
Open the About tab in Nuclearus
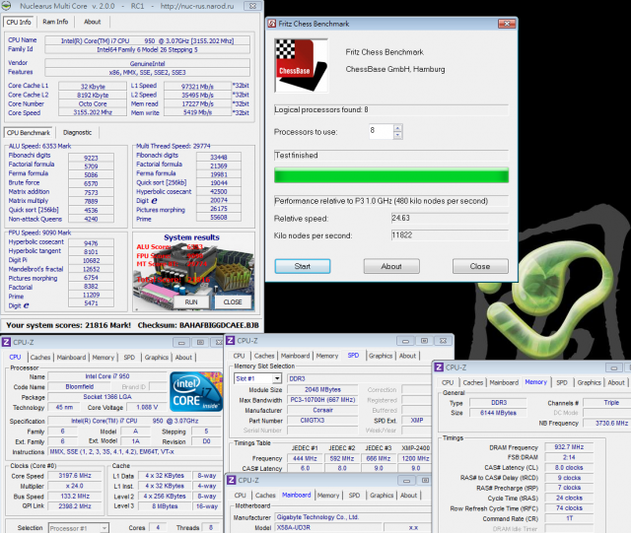[x=92, y=22]
